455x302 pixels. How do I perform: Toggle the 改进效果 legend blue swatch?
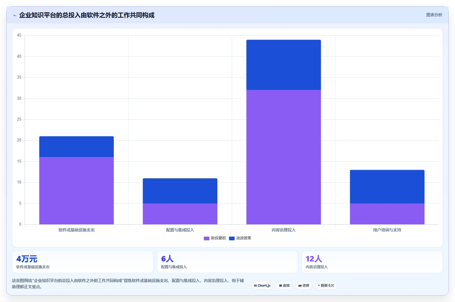[232, 238]
